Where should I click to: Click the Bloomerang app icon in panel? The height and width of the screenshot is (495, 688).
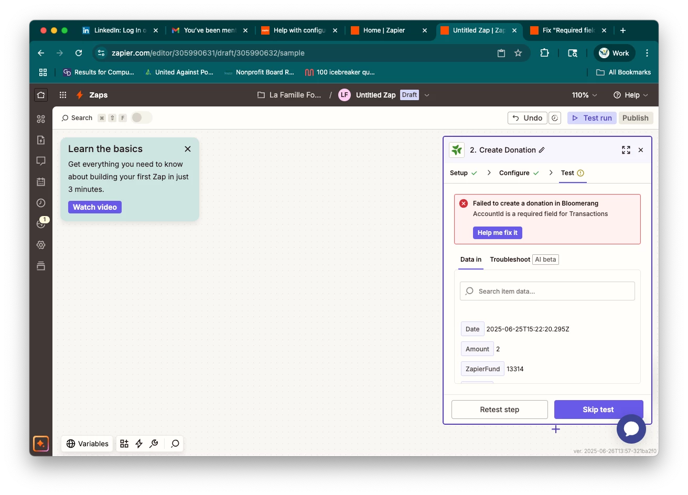[457, 150]
